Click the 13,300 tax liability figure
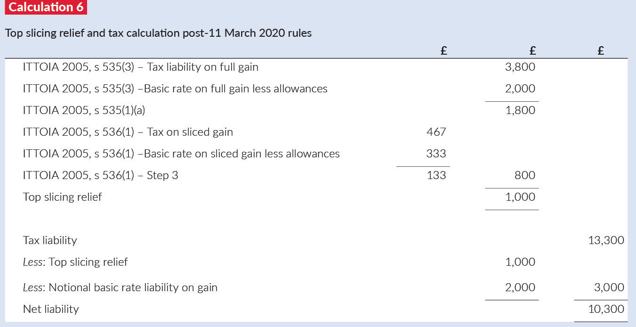The width and height of the screenshot is (636, 327). point(606,240)
